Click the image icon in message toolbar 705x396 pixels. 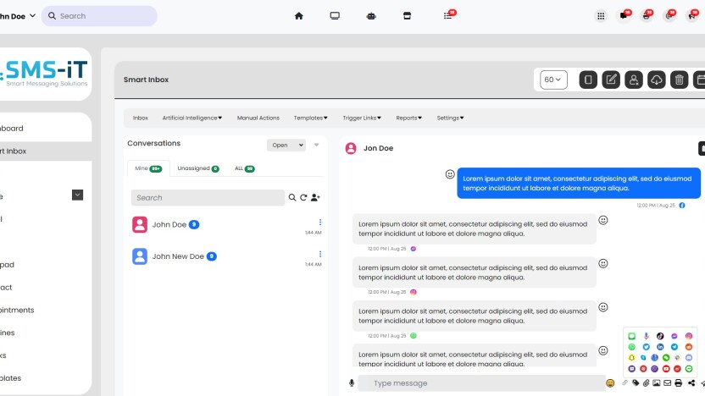pos(657,383)
